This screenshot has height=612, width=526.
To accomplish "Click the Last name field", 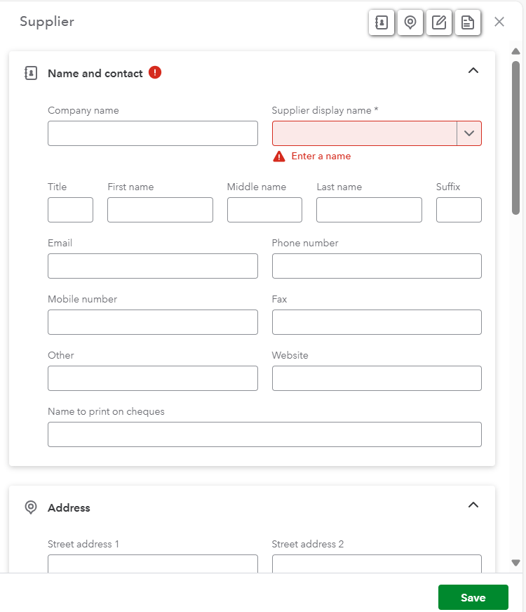I will [x=370, y=210].
